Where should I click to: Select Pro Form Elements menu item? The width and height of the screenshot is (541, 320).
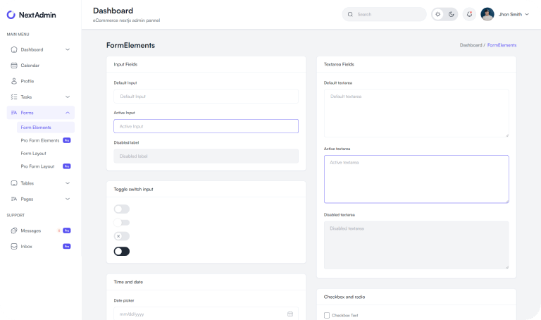40,140
